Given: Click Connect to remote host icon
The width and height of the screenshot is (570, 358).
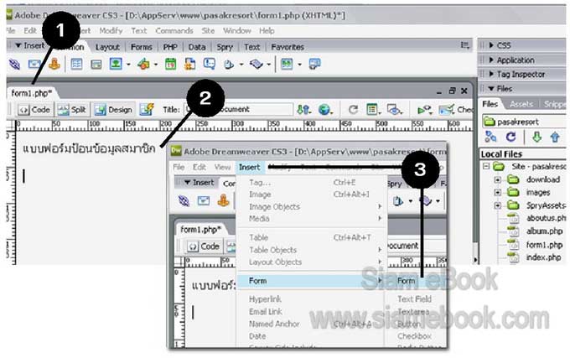Looking at the screenshot, I should pos(490,137).
